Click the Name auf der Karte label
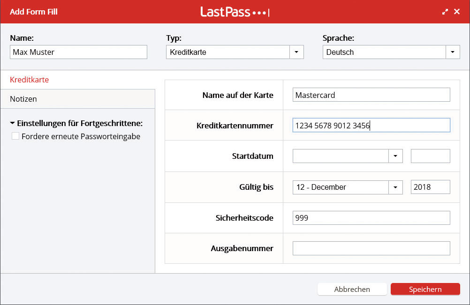Image resolution: width=470 pixels, height=305 pixels. click(x=238, y=95)
